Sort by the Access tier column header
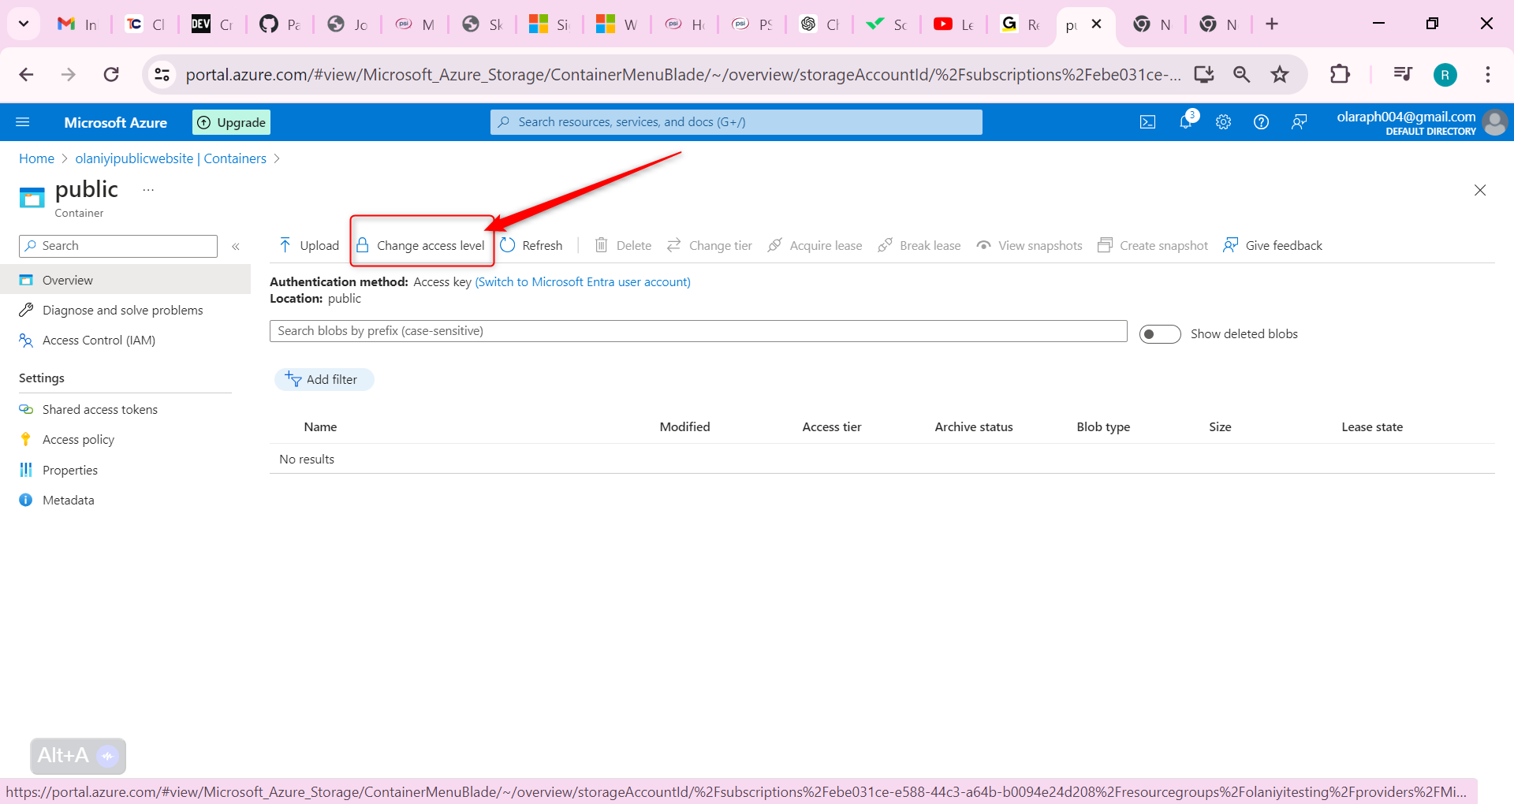Screen dimensions: 1514x804 pos(831,426)
